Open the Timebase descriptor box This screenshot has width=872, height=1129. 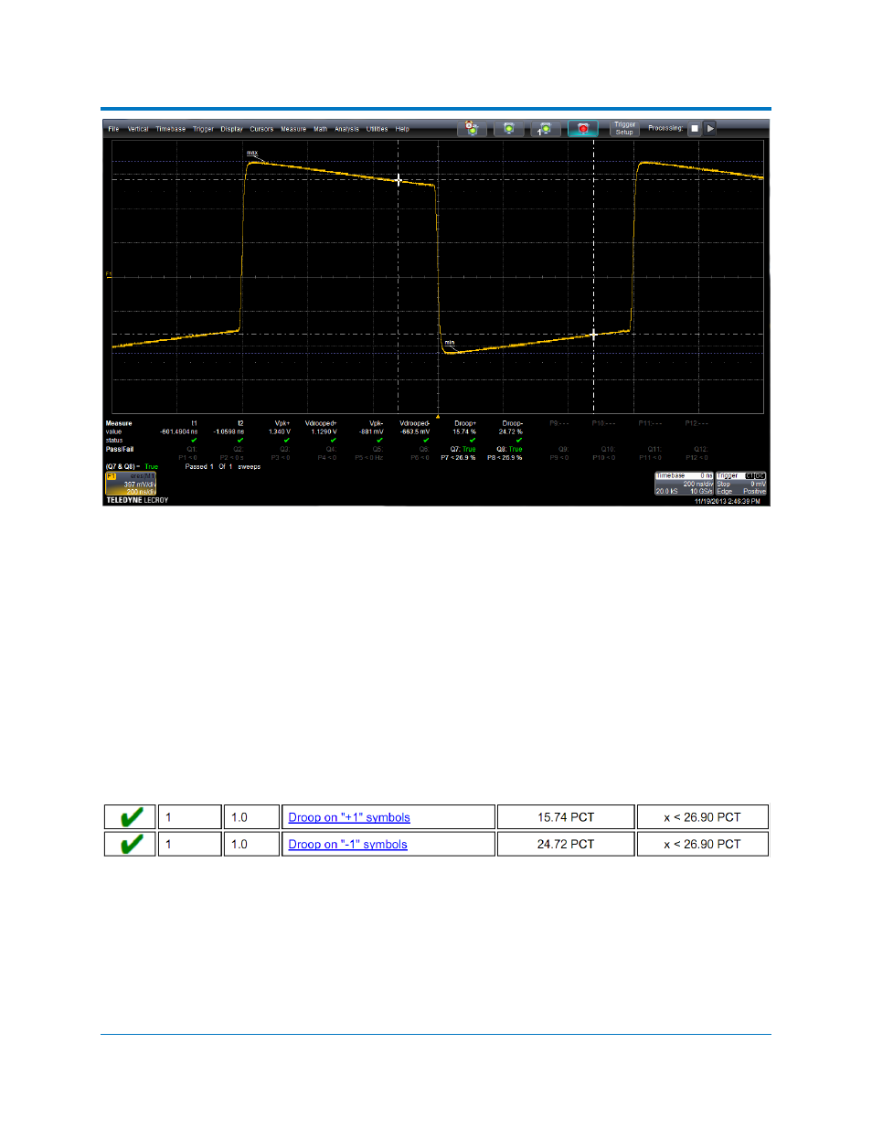pos(685,484)
